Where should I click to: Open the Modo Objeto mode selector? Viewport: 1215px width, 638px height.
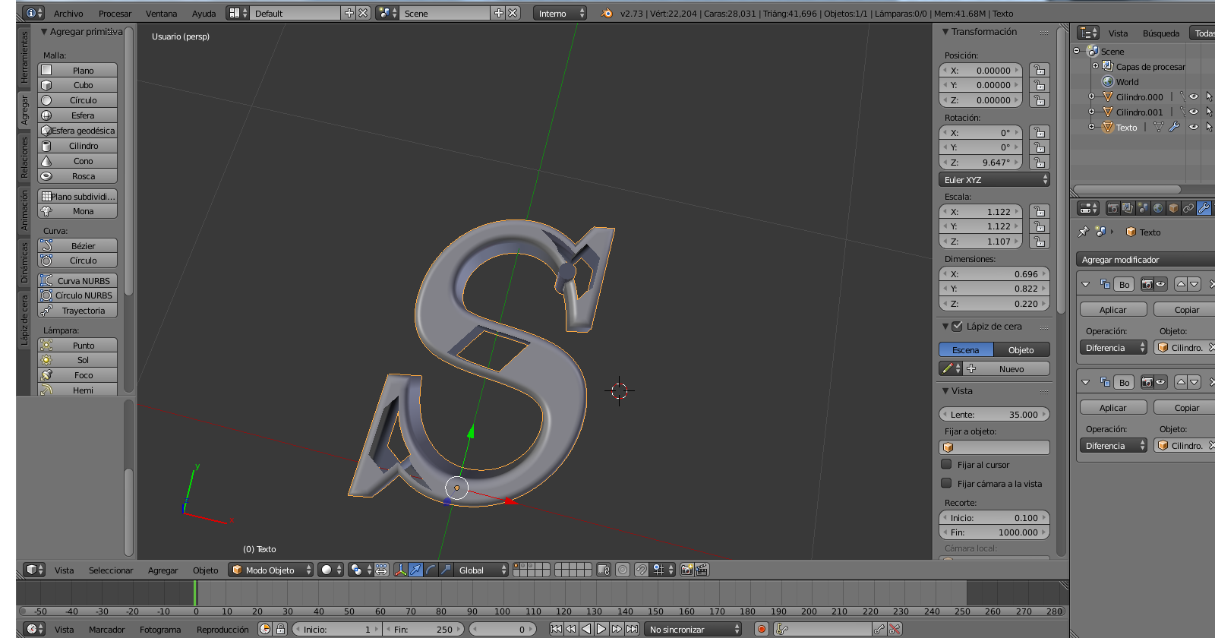[271, 570]
